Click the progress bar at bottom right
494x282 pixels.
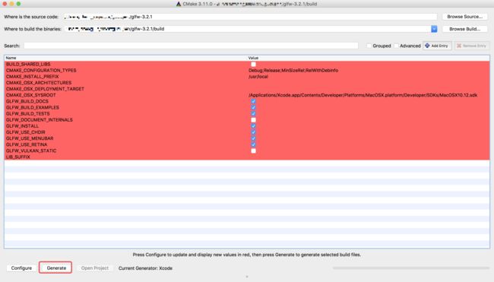tap(411, 268)
